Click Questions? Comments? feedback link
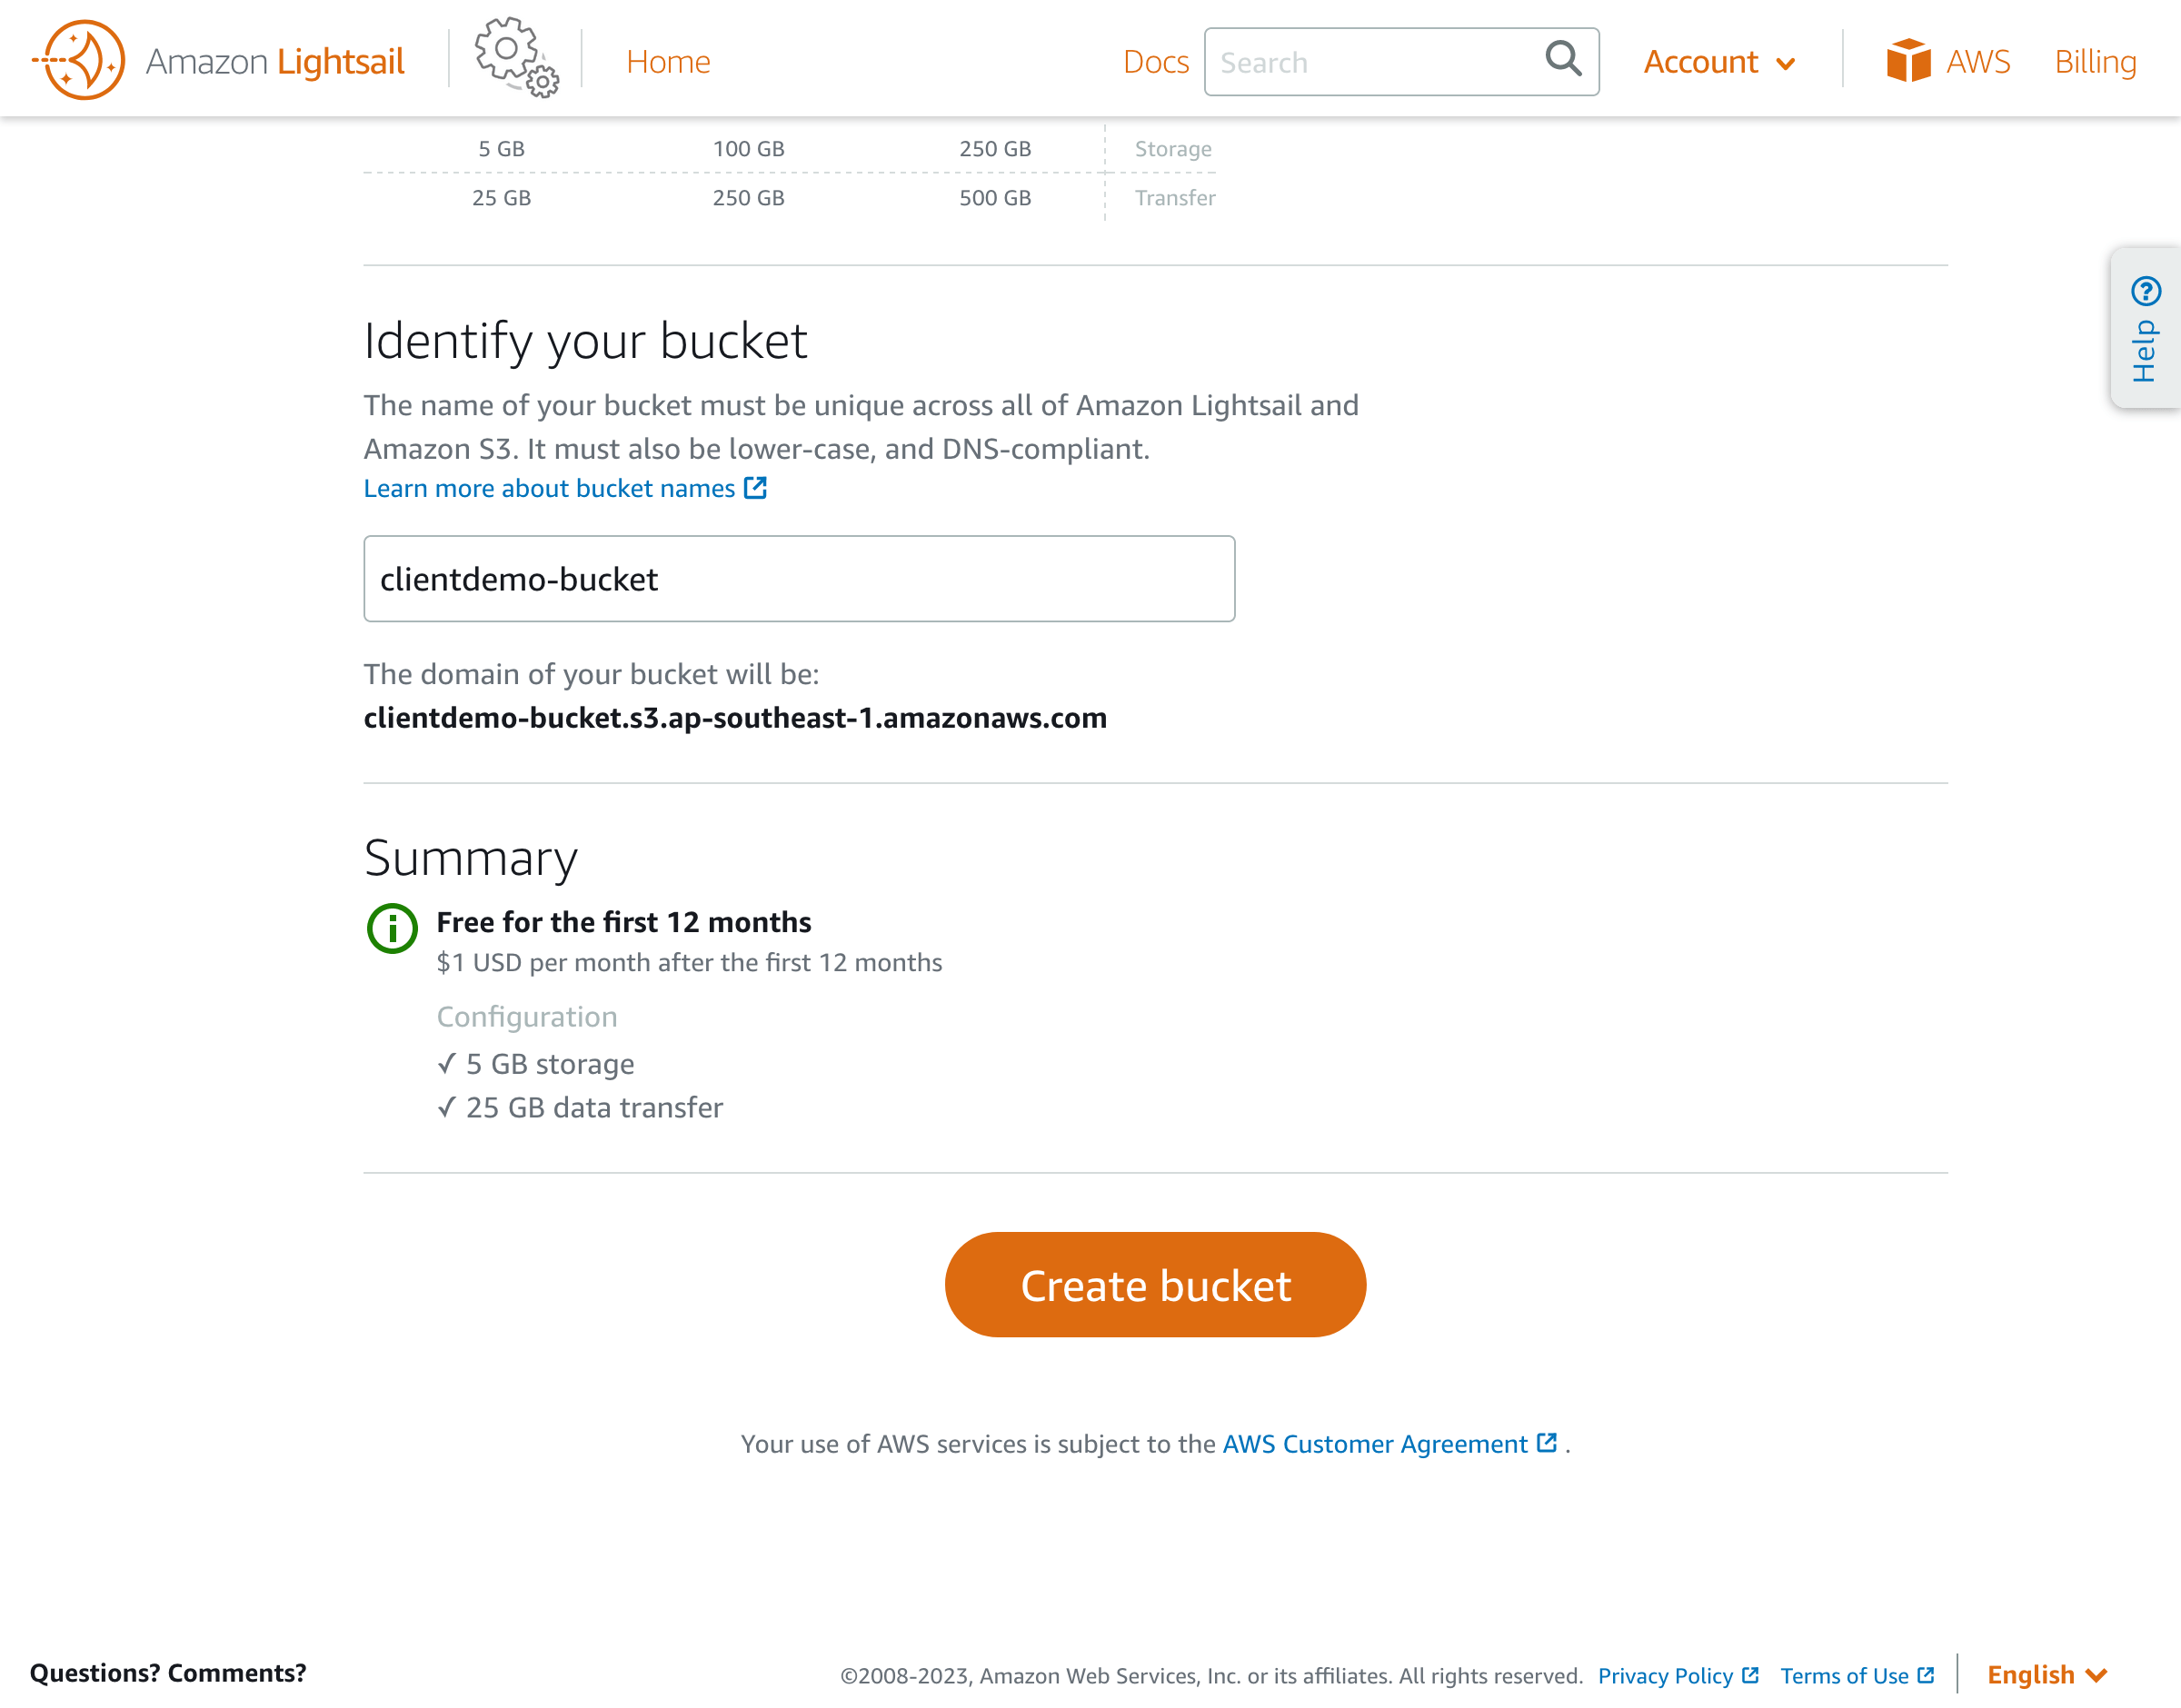Screen dimensions: 2181x1708 [x=168, y=1673]
